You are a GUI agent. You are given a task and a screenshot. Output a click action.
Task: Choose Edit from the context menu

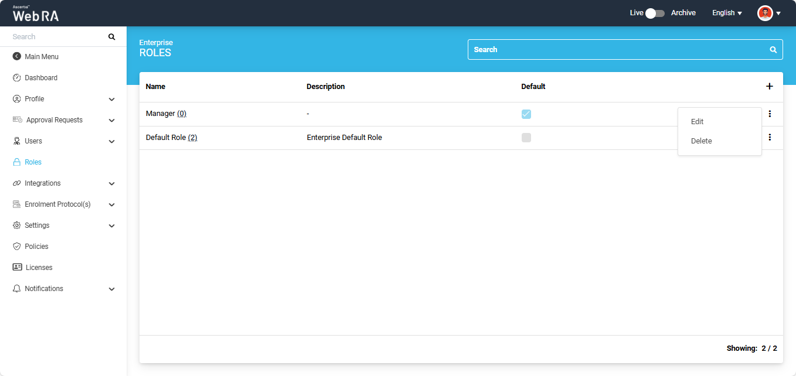point(697,122)
